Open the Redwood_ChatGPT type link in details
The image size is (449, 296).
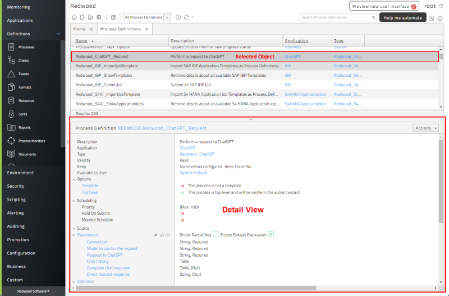click(197, 154)
